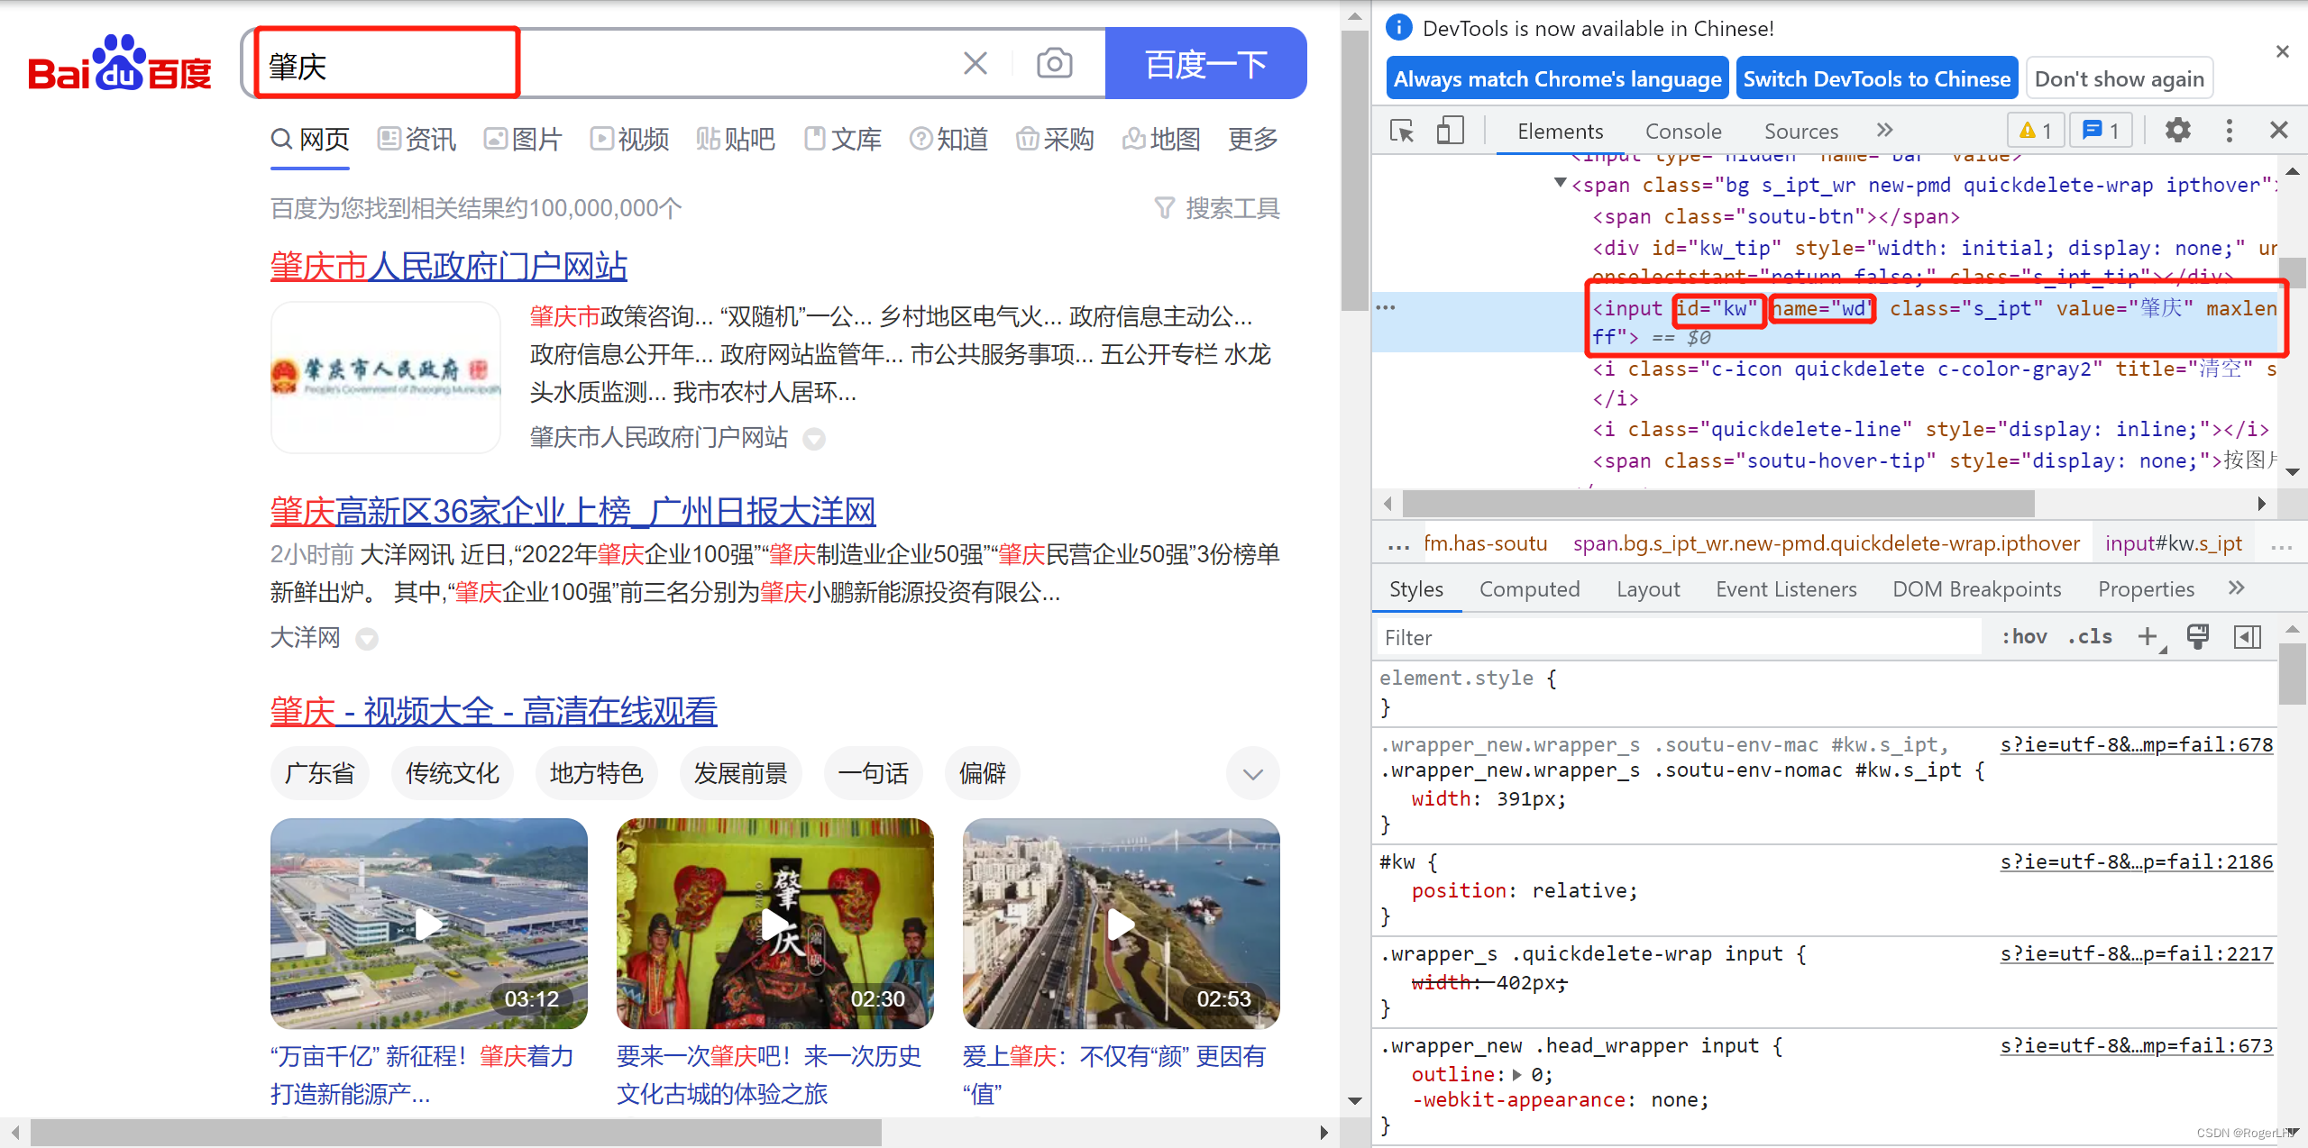
Task: Open 肇庆市人民政府门户网站 result link
Action: click(449, 266)
